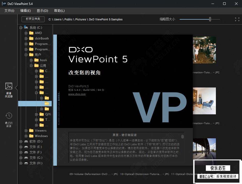Click the license agreement scrollbar

click(183, 137)
